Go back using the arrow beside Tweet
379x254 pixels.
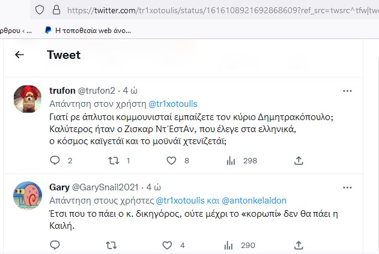pos(19,55)
